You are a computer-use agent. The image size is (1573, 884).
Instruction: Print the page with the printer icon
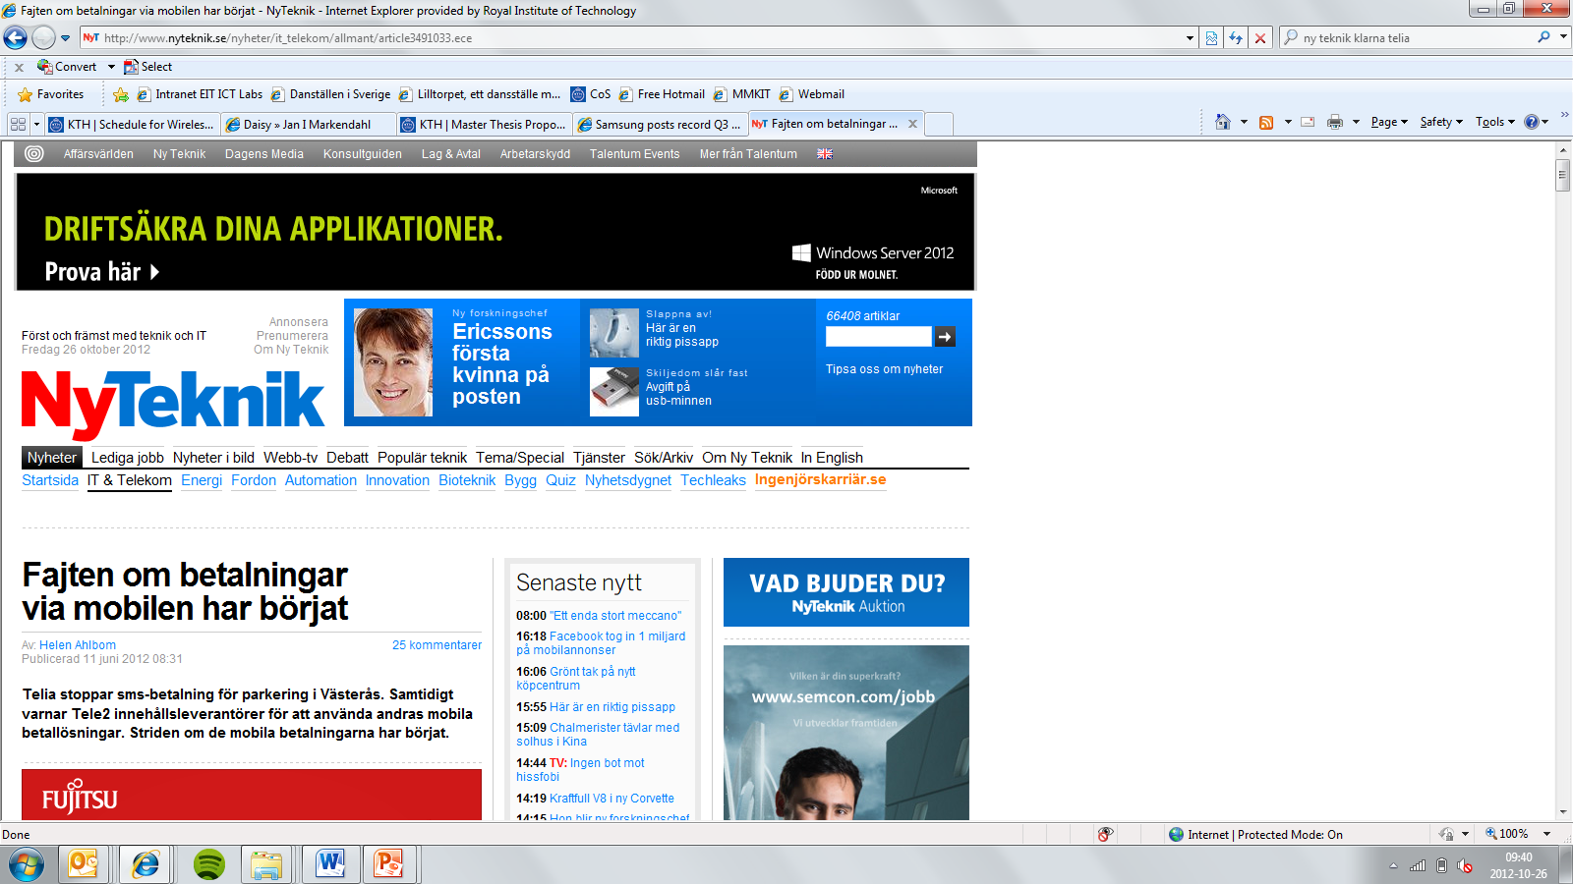point(1334,122)
